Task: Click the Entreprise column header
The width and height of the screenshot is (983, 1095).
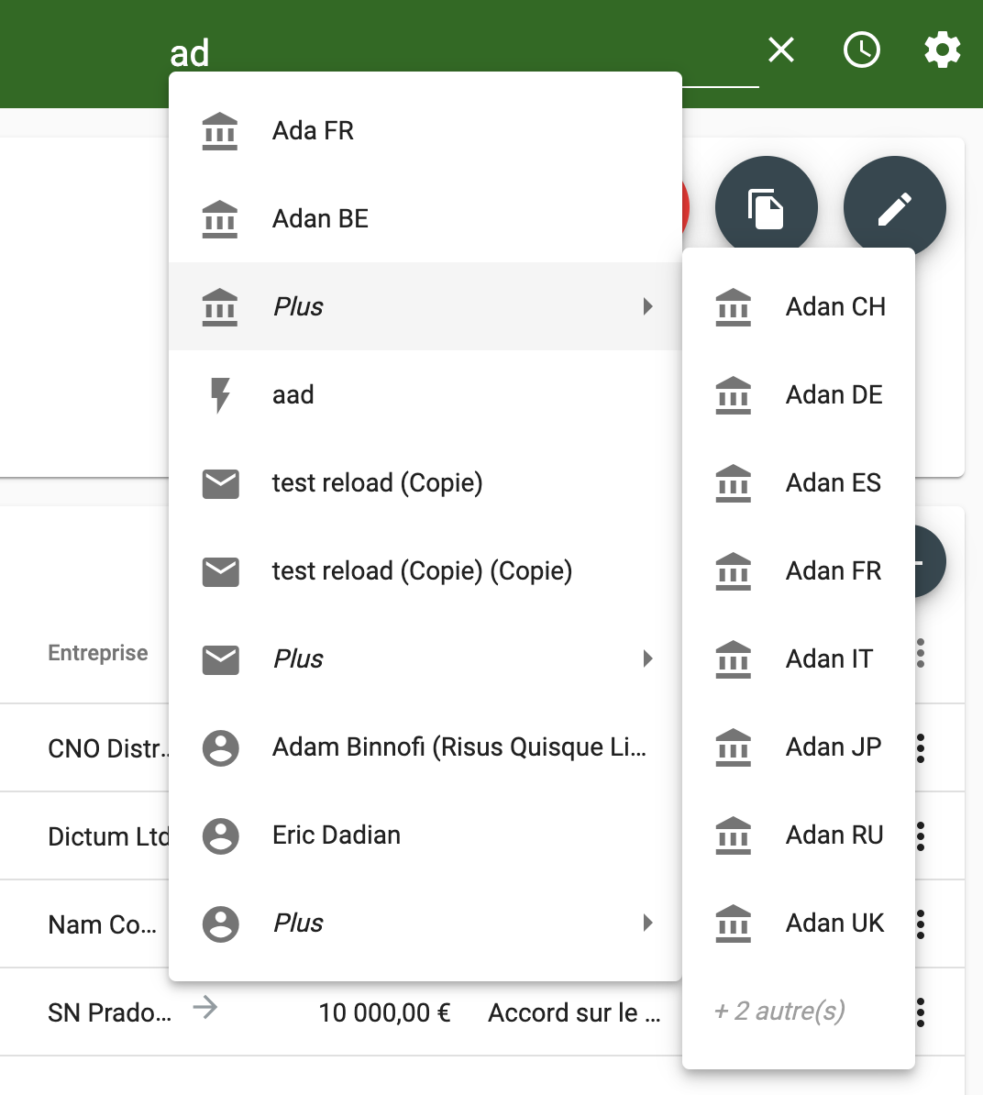Action: click(x=98, y=652)
